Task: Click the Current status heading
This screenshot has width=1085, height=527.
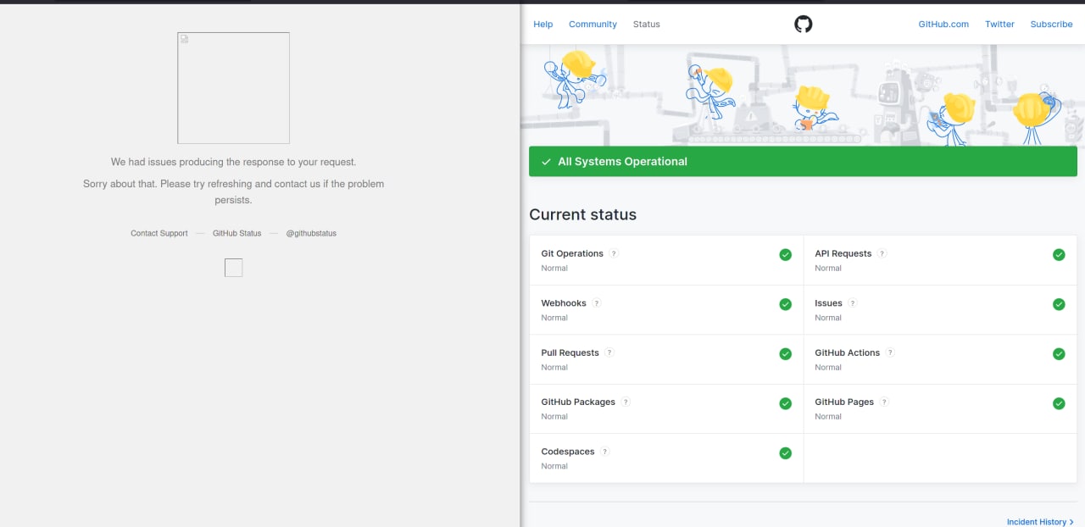Action: tap(582, 215)
